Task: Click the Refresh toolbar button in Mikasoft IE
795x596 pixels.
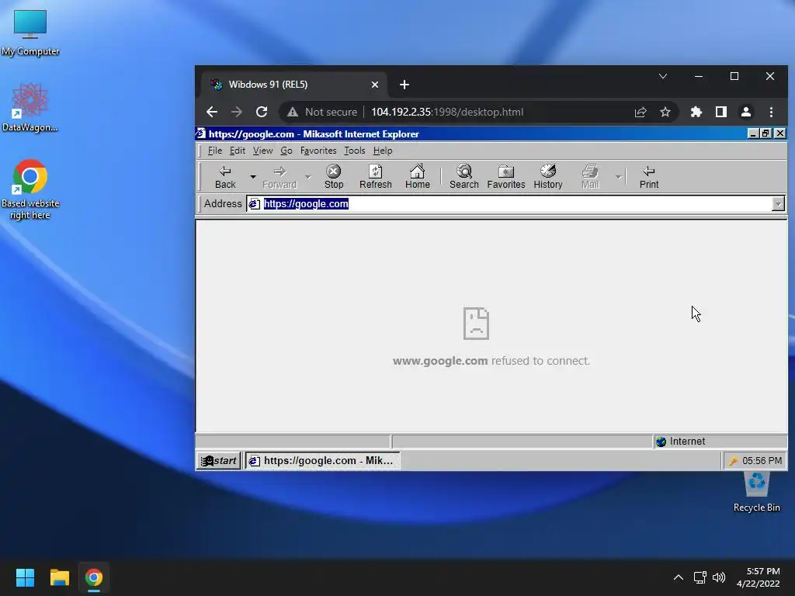Action: [x=375, y=177]
